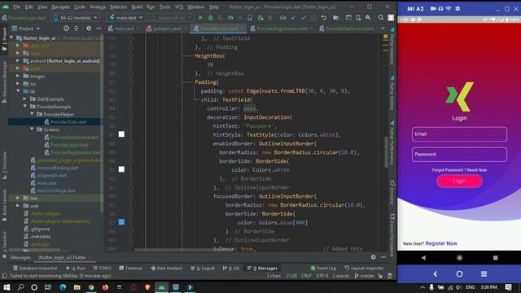Viewport: 521px width, 293px height.
Task: Open the Event Log
Action: 323,268
